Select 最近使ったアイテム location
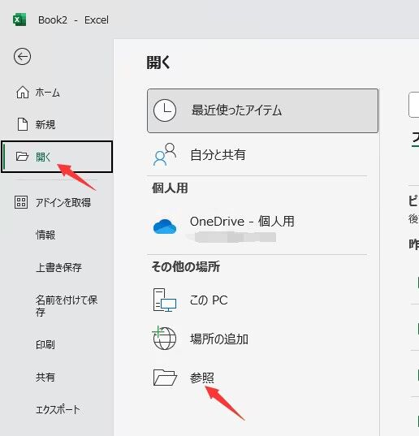 (x=262, y=110)
